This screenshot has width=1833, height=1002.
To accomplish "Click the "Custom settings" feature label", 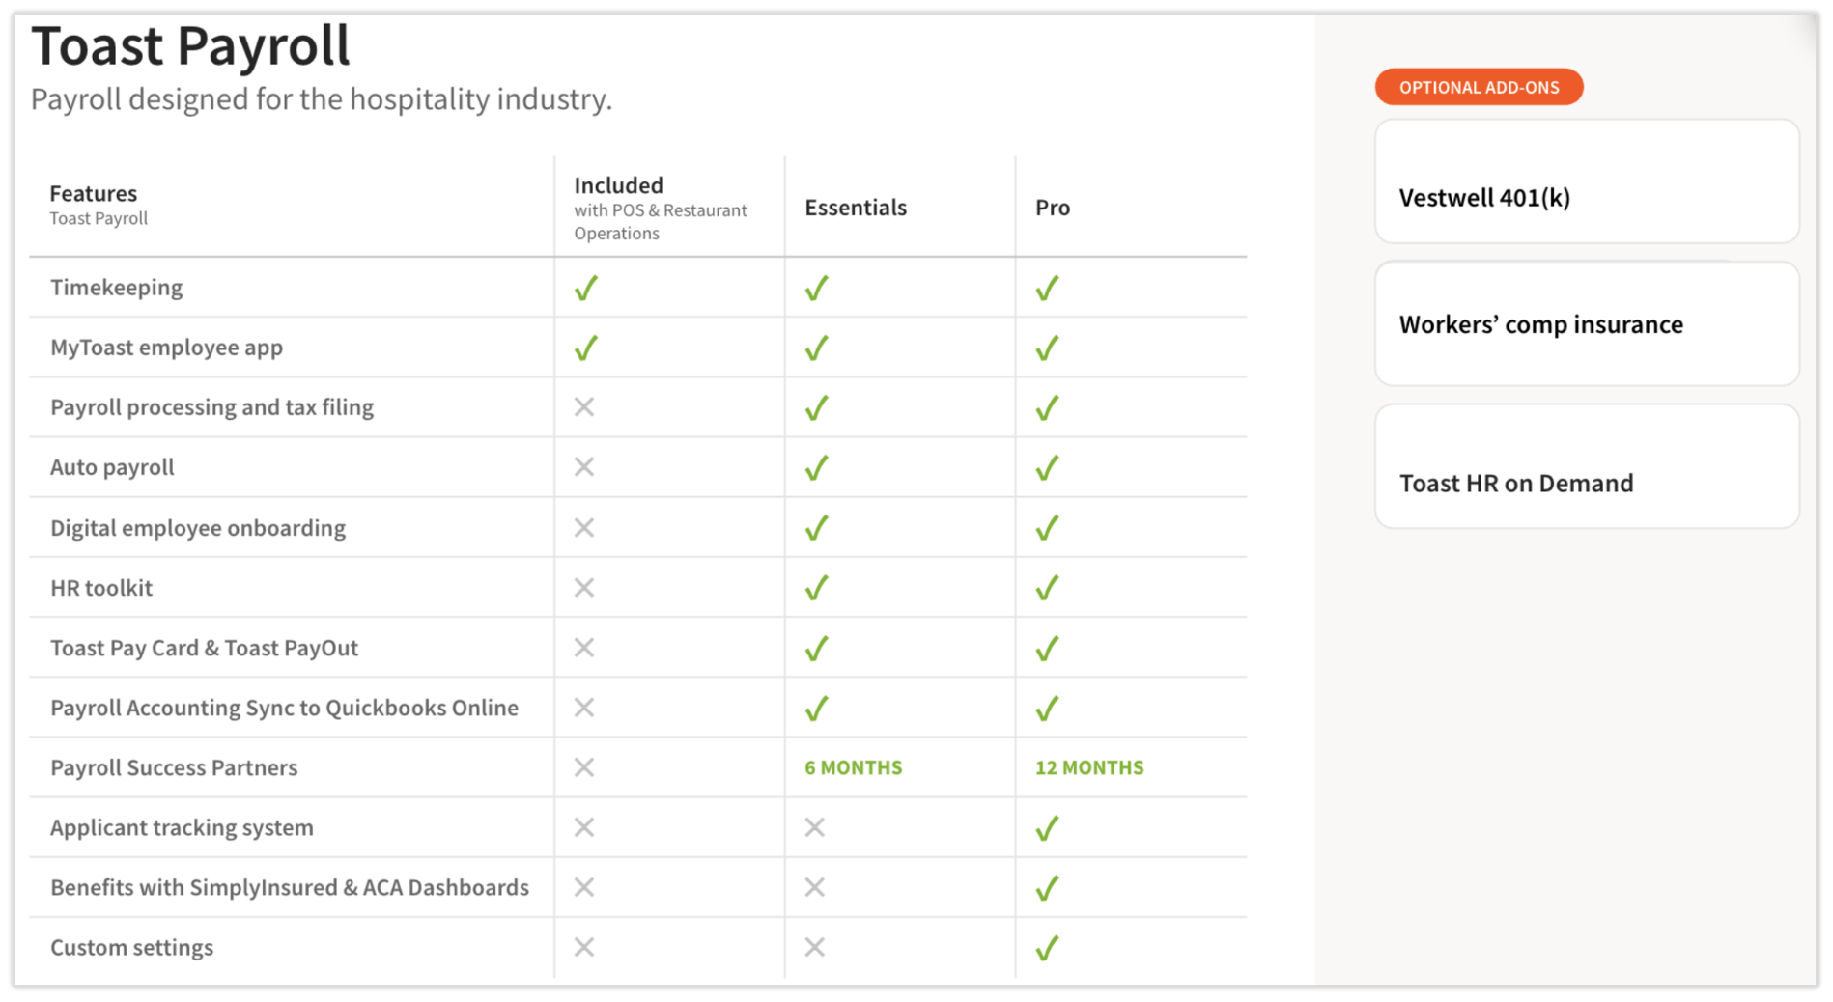I will 132,947.
